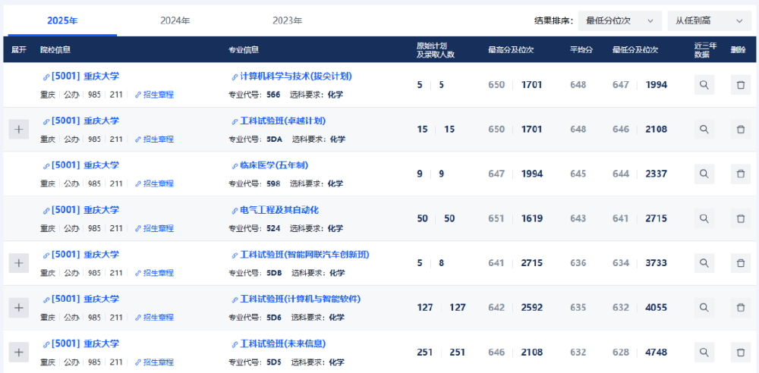
Task: Open the 临床医学(五年制) major link
Action: (x=270, y=165)
